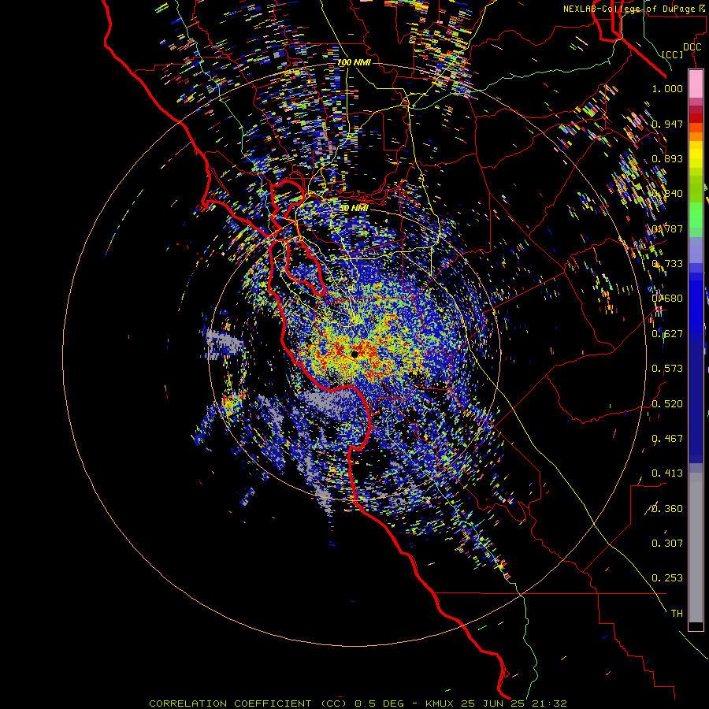Pick the red segment of the color bar
This screenshot has height=709, width=709.
696,118
